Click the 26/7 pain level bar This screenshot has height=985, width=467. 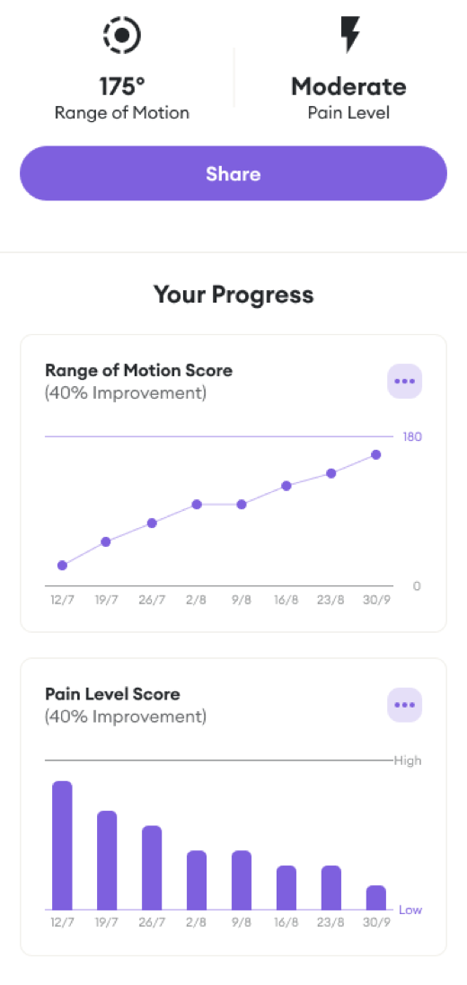tap(152, 868)
